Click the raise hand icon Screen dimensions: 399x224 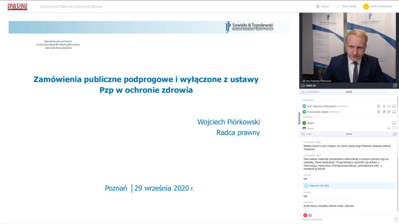tap(395, 219)
